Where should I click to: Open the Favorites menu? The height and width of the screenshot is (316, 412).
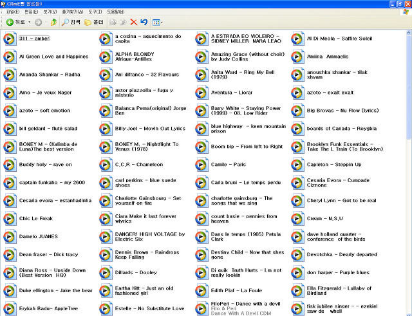tap(73, 12)
